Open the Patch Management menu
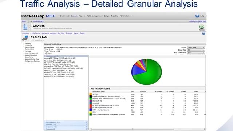Viewport: 233px width, 131px height. (x=95, y=16)
